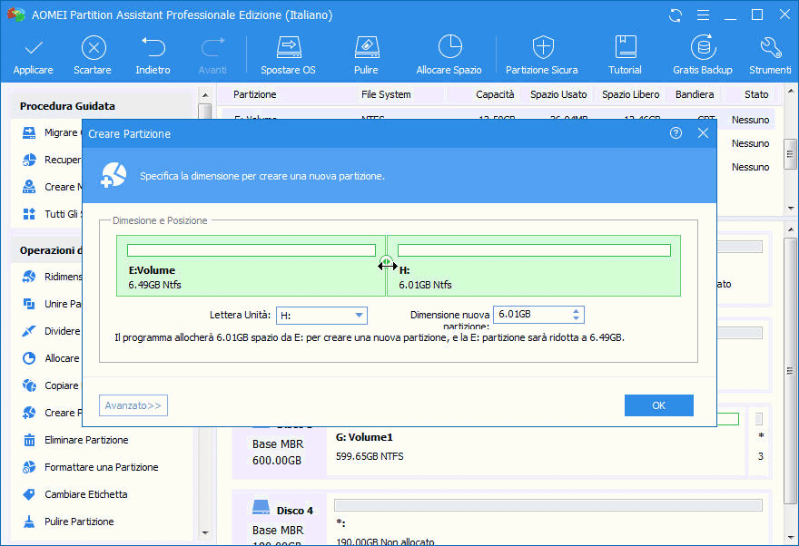Open the Tutorial book icon
This screenshot has height=546, width=799.
click(626, 47)
